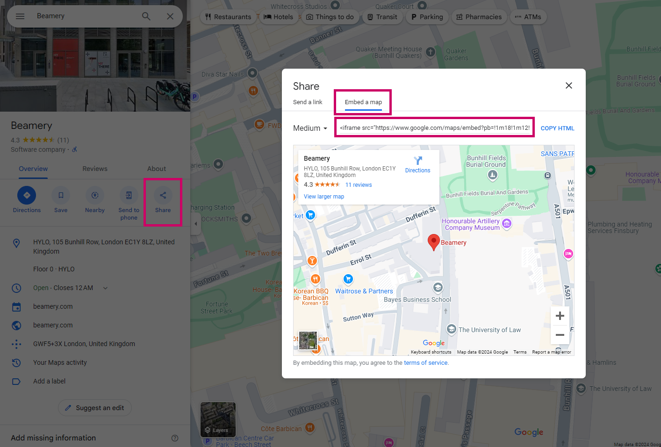Click the search magnifier icon
661x447 pixels.
146,16
